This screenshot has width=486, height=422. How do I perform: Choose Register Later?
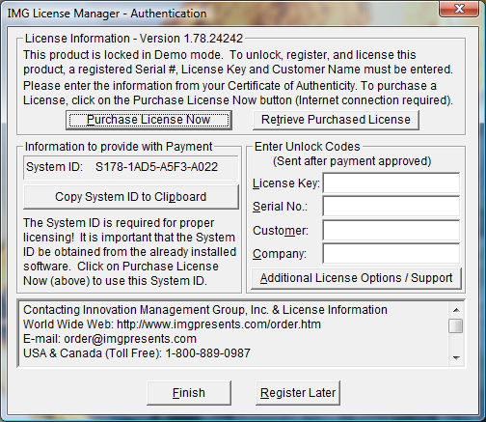point(298,393)
